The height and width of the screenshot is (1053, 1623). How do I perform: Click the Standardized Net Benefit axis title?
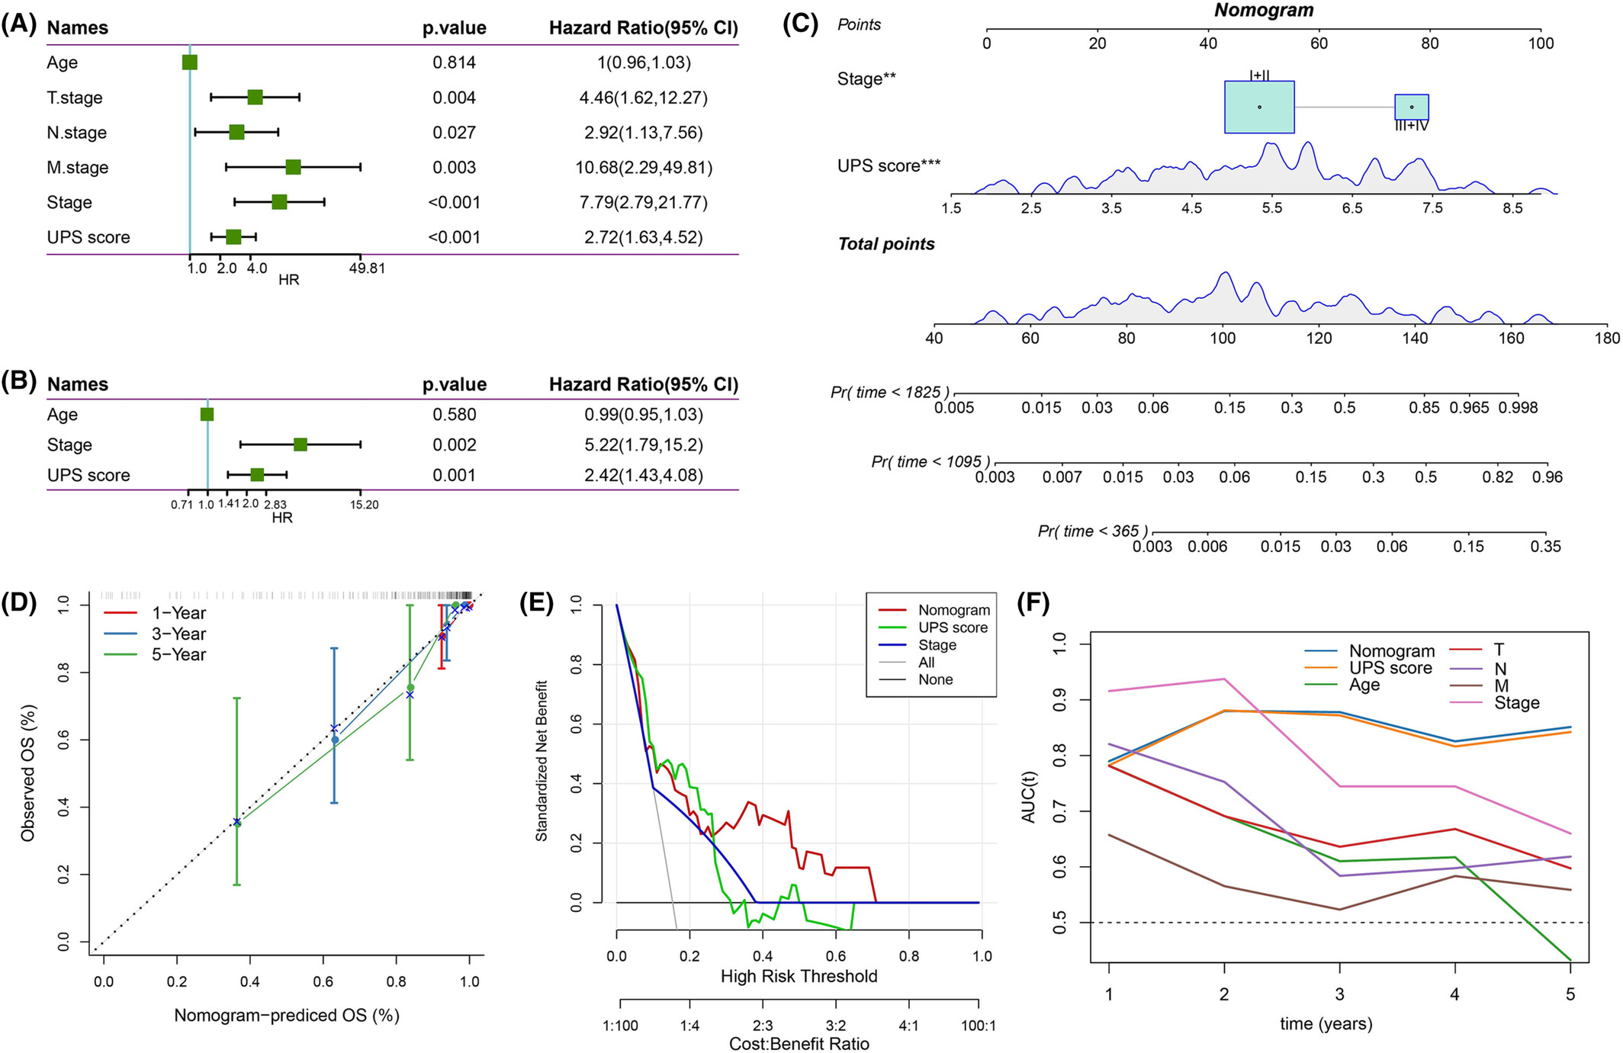pos(542,761)
